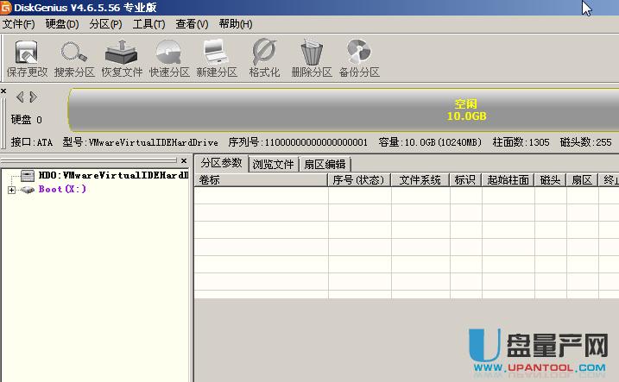Switch to the 浏览文件 tab
The height and width of the screenshot is (382, 619).
click(273, 164)
